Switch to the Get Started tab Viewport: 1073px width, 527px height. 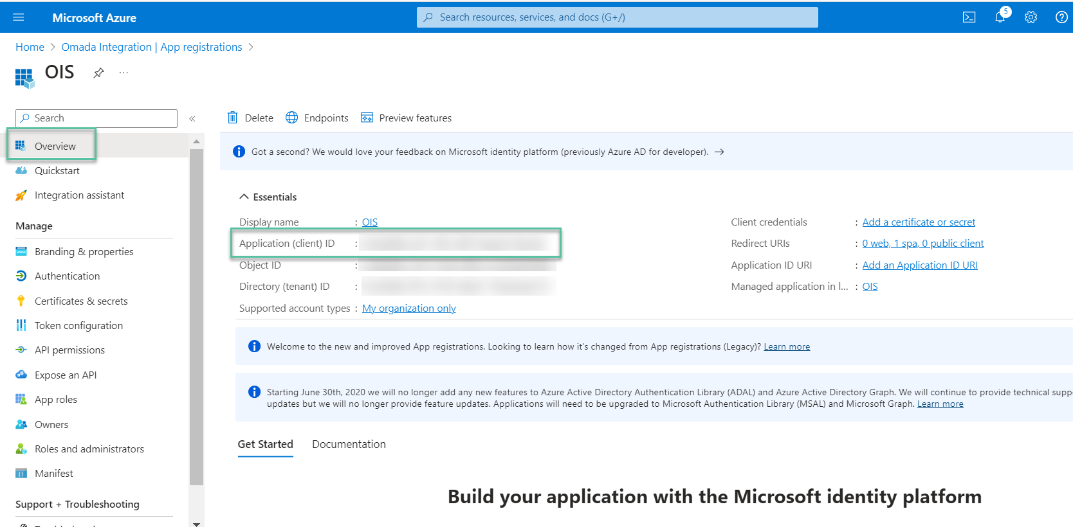coord(265,445)
